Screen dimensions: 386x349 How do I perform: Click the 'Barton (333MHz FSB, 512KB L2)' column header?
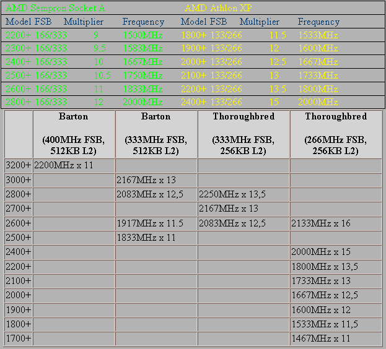[156, 134]
